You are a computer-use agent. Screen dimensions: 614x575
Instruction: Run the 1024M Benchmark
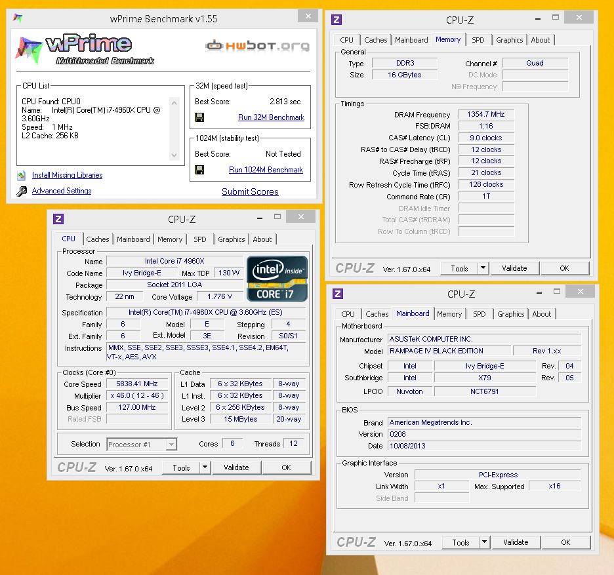tap(266, 170)
